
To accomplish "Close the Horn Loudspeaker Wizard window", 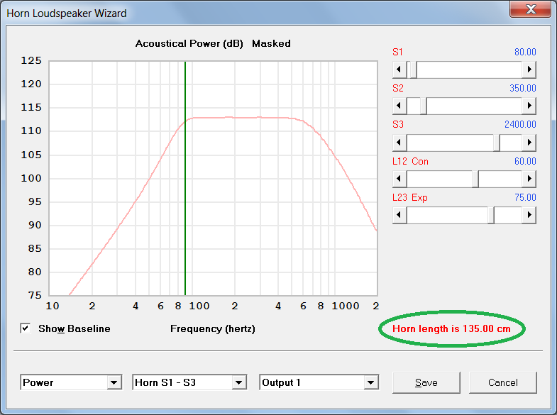I will [530, 9].
